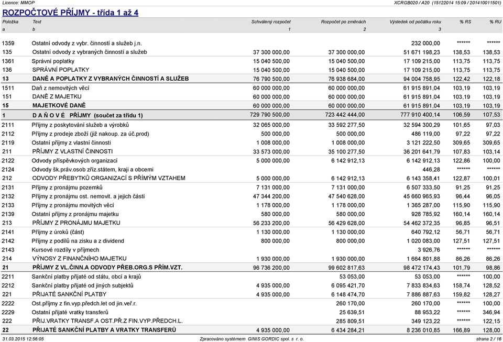
Task: Click total 777 910 400,14
Action: point(421,115)
